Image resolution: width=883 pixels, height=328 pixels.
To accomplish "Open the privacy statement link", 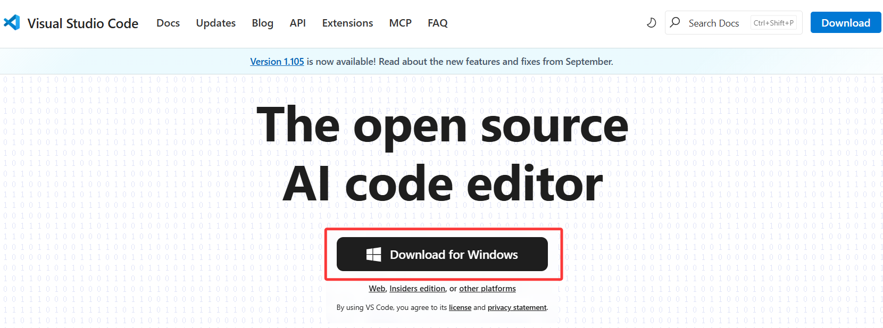I will [517, 307].
